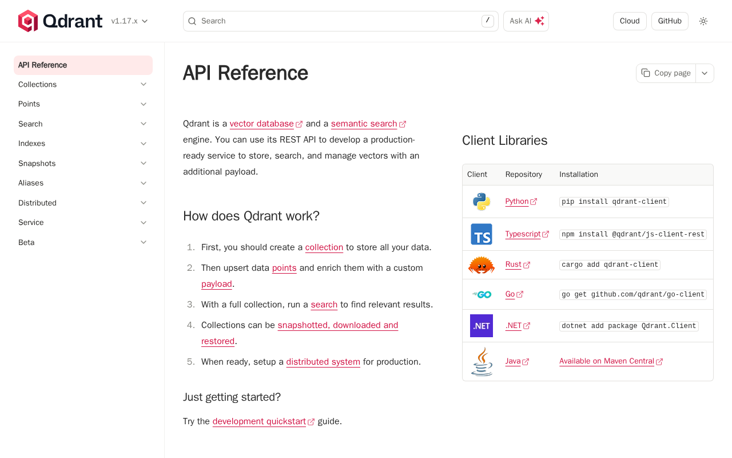Click the .NET logo icon
The image size is (732, 458).
coord(482,326)
